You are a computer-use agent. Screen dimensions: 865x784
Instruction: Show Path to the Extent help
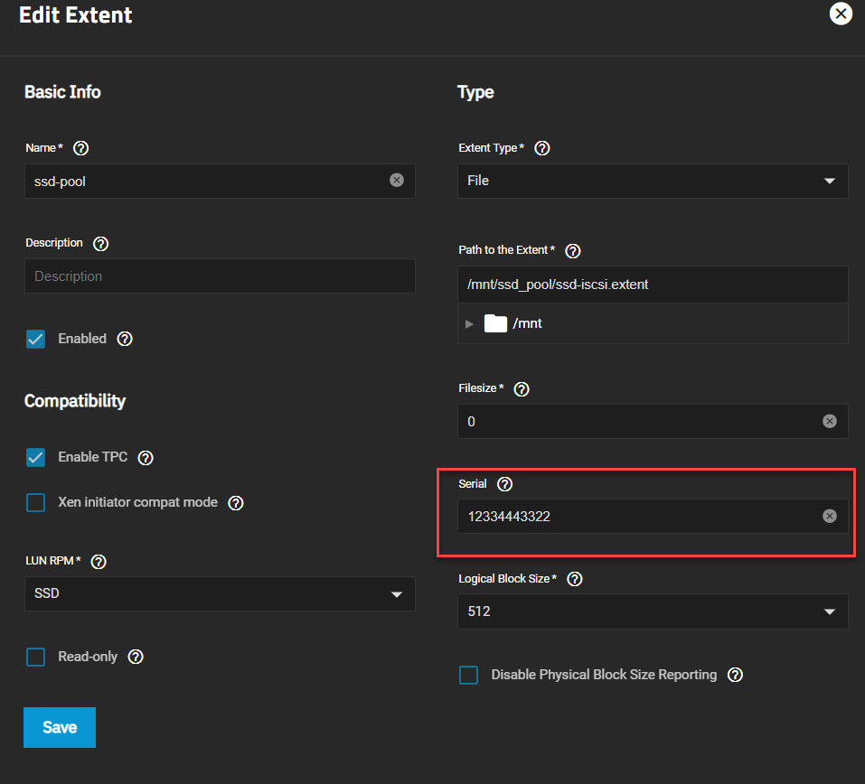click(573, 251)
